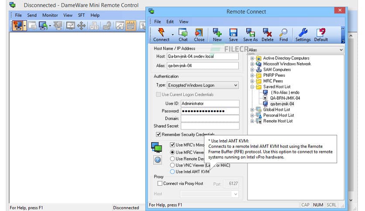
Task: Uncheck Remember Security Credentials
Action: (x=158, y=134)
